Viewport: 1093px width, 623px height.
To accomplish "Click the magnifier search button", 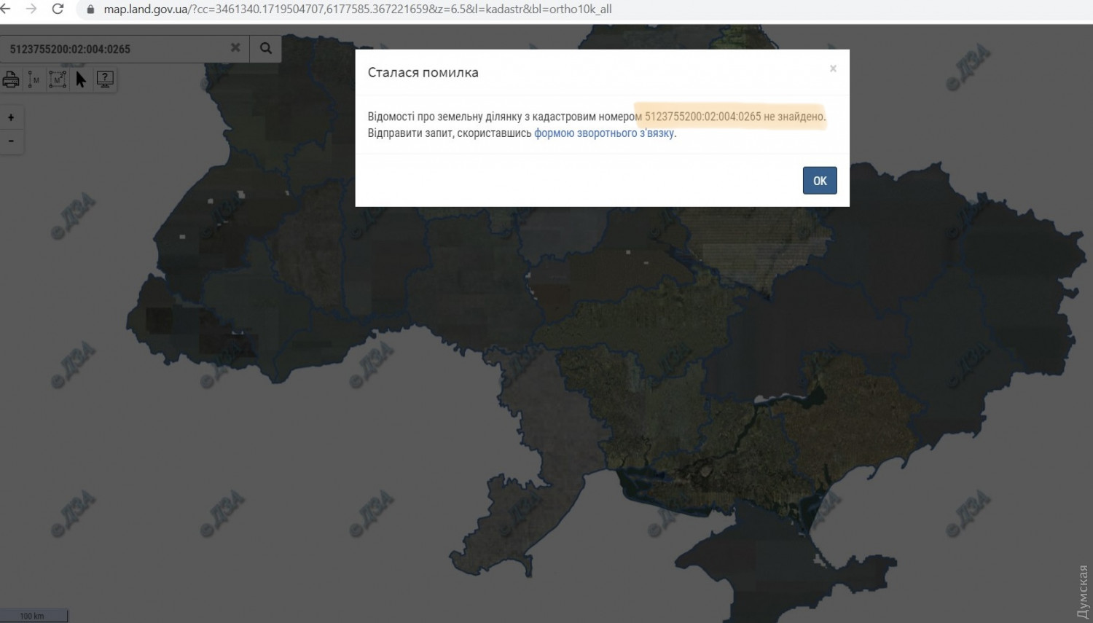I will (266, 48).
